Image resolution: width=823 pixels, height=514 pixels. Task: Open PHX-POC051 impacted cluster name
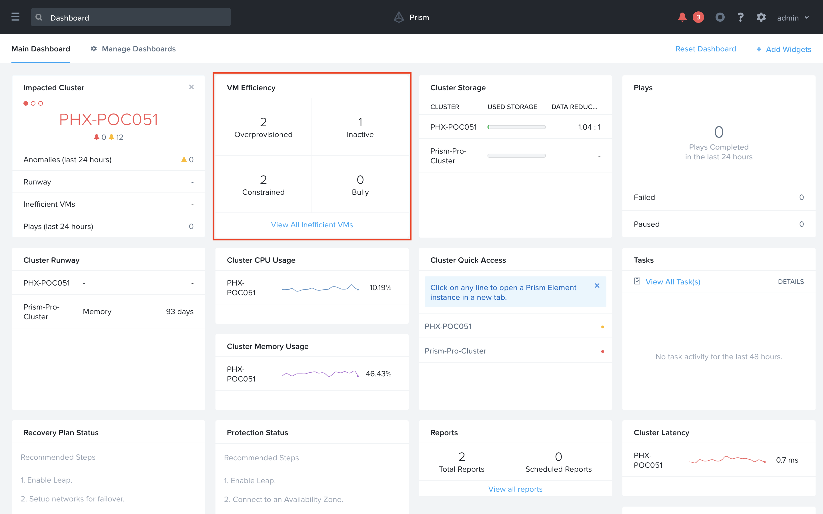pos(109,119)
